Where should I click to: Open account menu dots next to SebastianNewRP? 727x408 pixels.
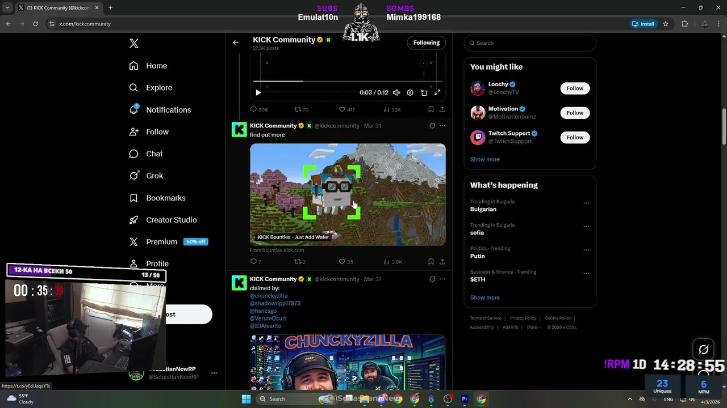click(x=214, y=373)
